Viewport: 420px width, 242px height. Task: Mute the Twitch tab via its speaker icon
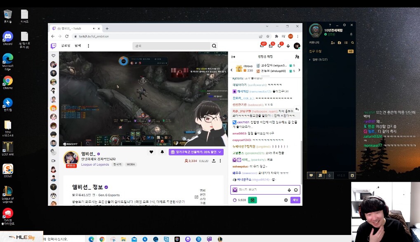94,28
